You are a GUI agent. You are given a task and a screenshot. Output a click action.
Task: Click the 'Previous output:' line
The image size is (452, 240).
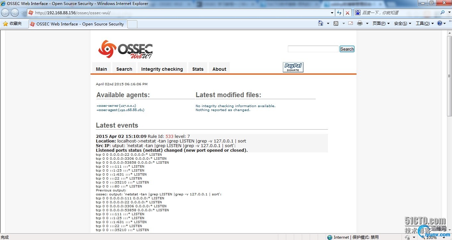(x=111, y=190)
